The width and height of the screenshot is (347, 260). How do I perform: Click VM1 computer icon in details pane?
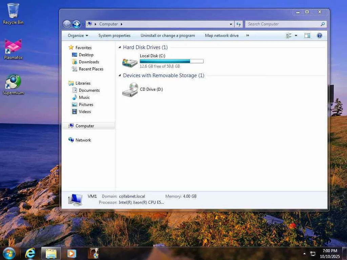[x=75, y=199]
